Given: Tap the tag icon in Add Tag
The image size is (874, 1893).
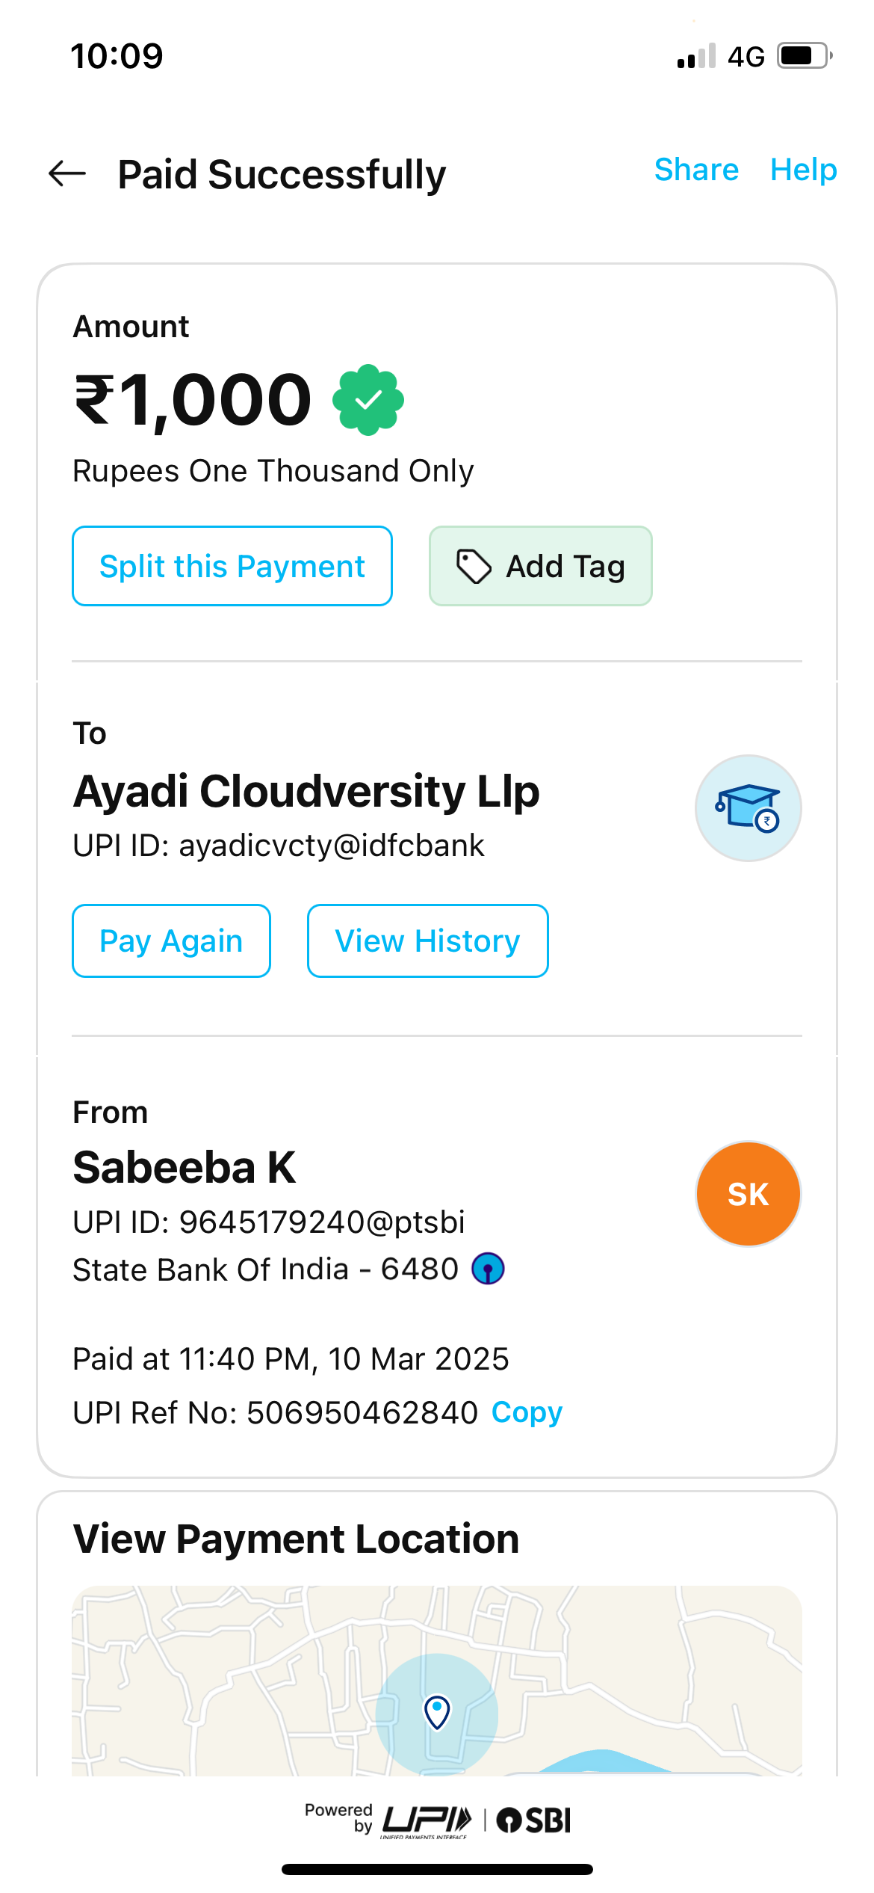Looking at the screenshot, I should coord(474,566).
